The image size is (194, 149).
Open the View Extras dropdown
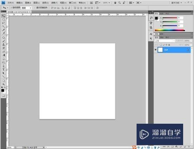point(98,3)
